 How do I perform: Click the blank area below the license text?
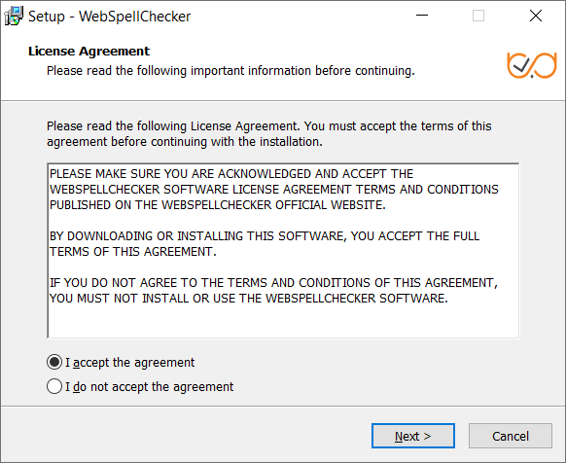tap(283, 321)
